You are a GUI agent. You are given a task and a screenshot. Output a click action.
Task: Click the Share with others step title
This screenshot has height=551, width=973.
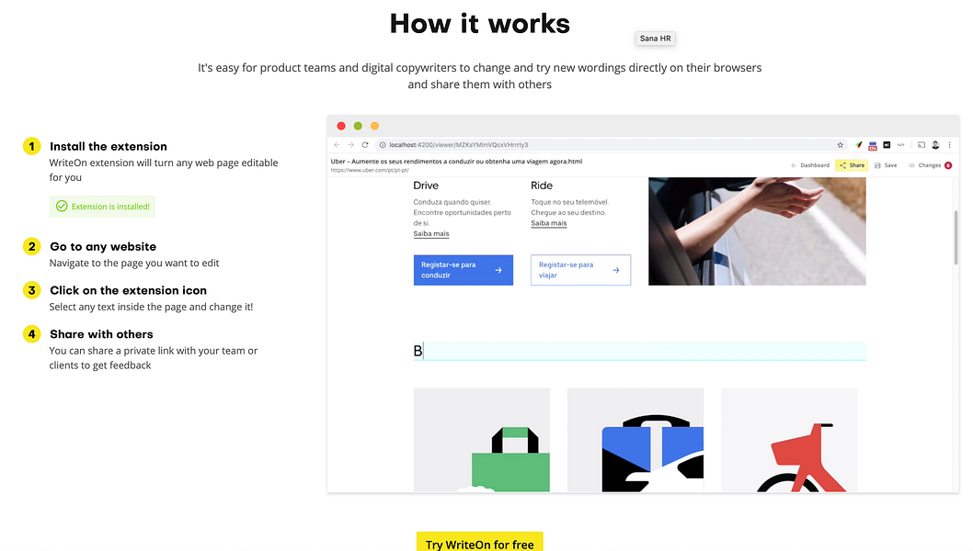pyautogui.click(x=102, y=334)
